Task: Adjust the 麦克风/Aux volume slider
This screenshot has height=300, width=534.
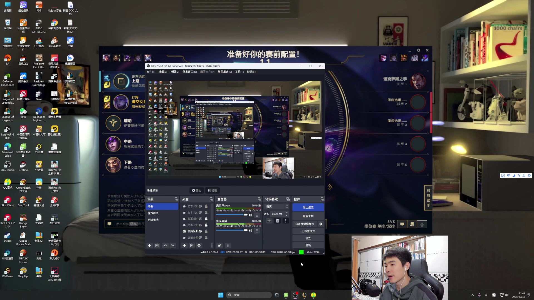Action: (x=232, y=215)
